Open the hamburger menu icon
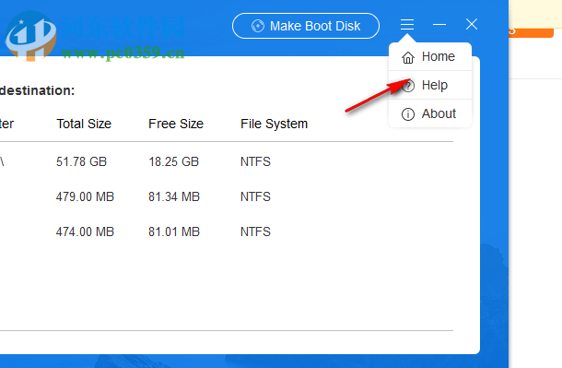Image resolution: width=562 pixels, height=368 pixels. click(407, 25)
